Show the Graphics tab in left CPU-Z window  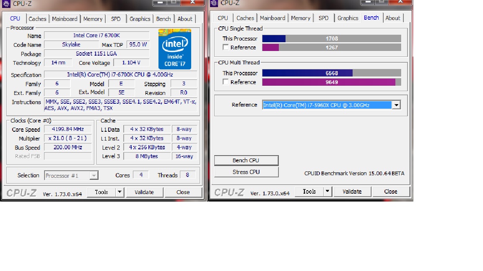pyautogui.click(x=140, y=19)
